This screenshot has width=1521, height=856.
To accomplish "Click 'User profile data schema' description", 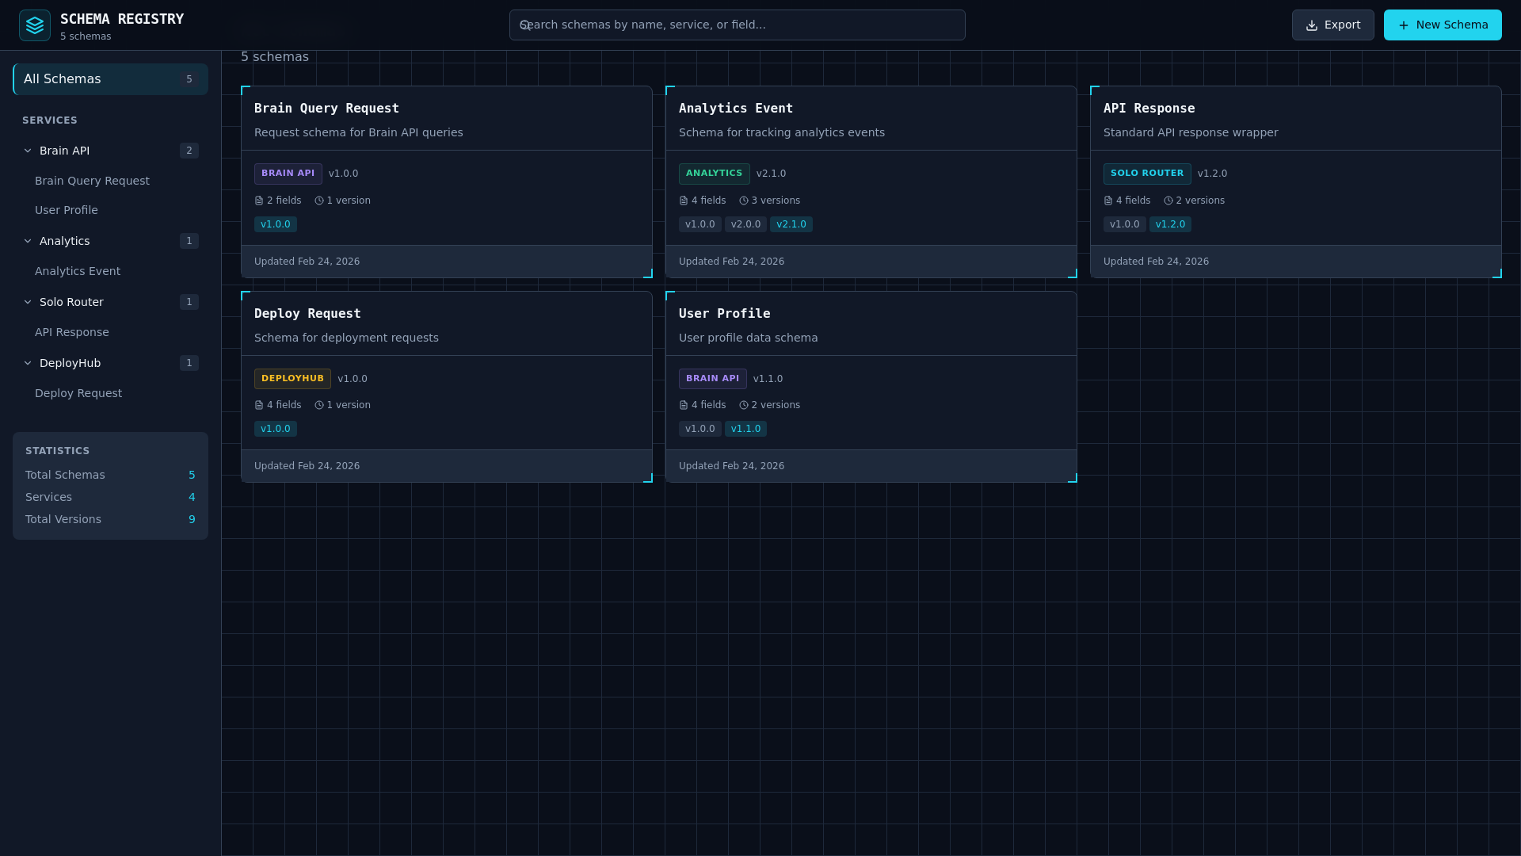I will (x=748, y=338).
